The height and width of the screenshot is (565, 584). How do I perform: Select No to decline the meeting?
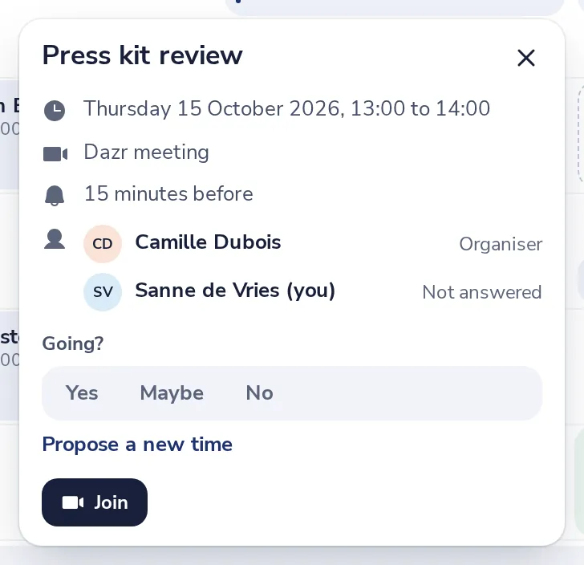(x=260, y=393)
